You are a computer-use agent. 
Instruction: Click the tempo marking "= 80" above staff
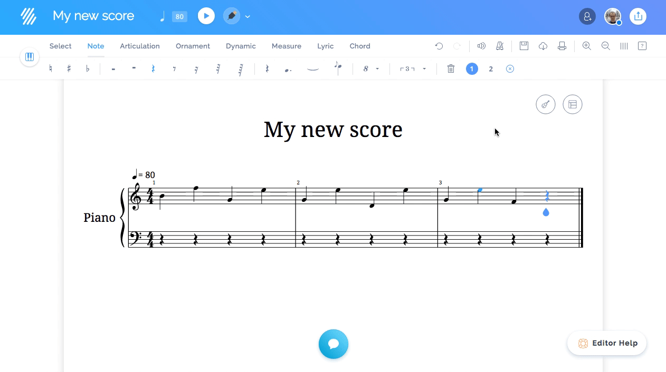(143, 174)
